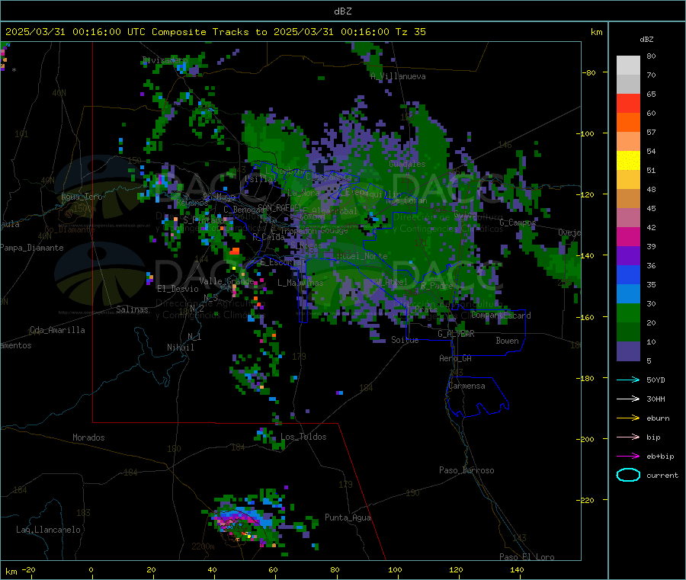Click the 'R_Padre' map label
Screen dimensions: 686x580
(437, 286)
